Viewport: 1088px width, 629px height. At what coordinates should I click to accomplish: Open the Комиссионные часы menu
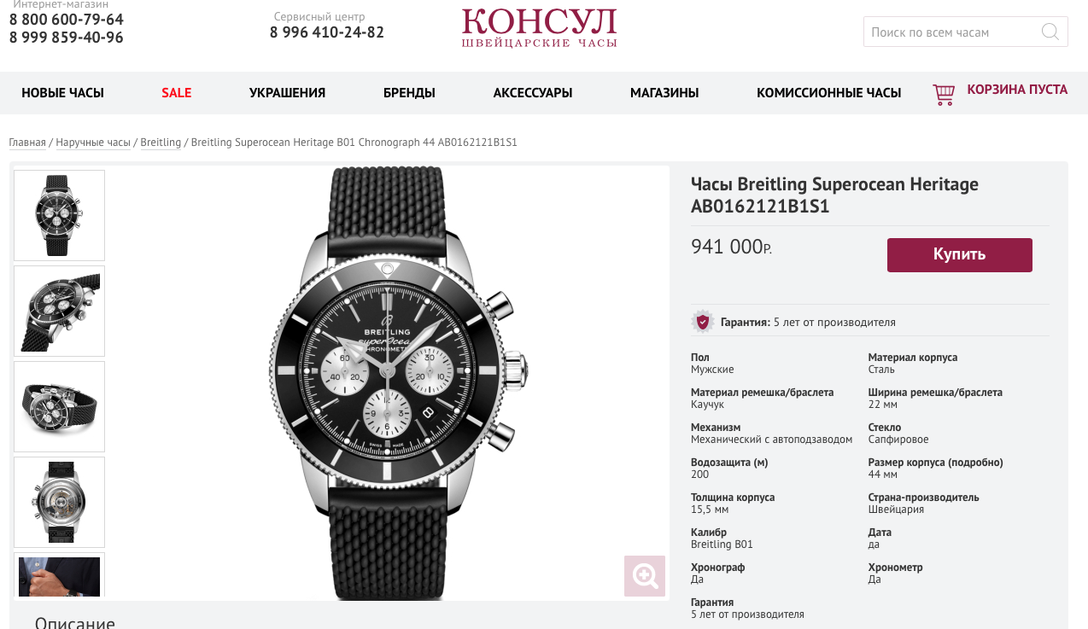pos(829,93)
